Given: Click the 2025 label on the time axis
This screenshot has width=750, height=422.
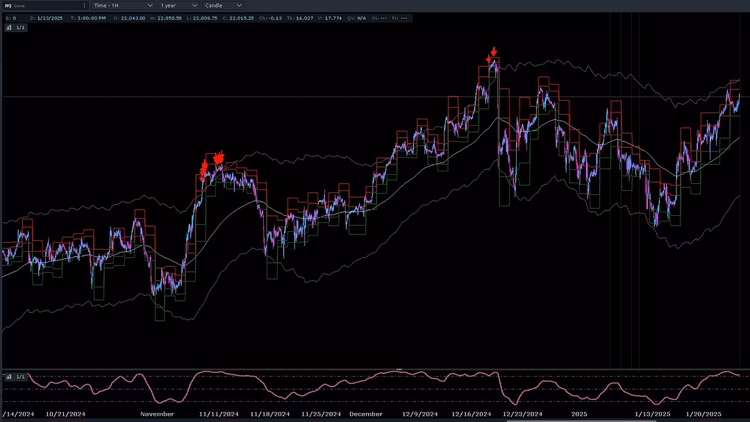Looking at the screenshot, I should 579,414.
